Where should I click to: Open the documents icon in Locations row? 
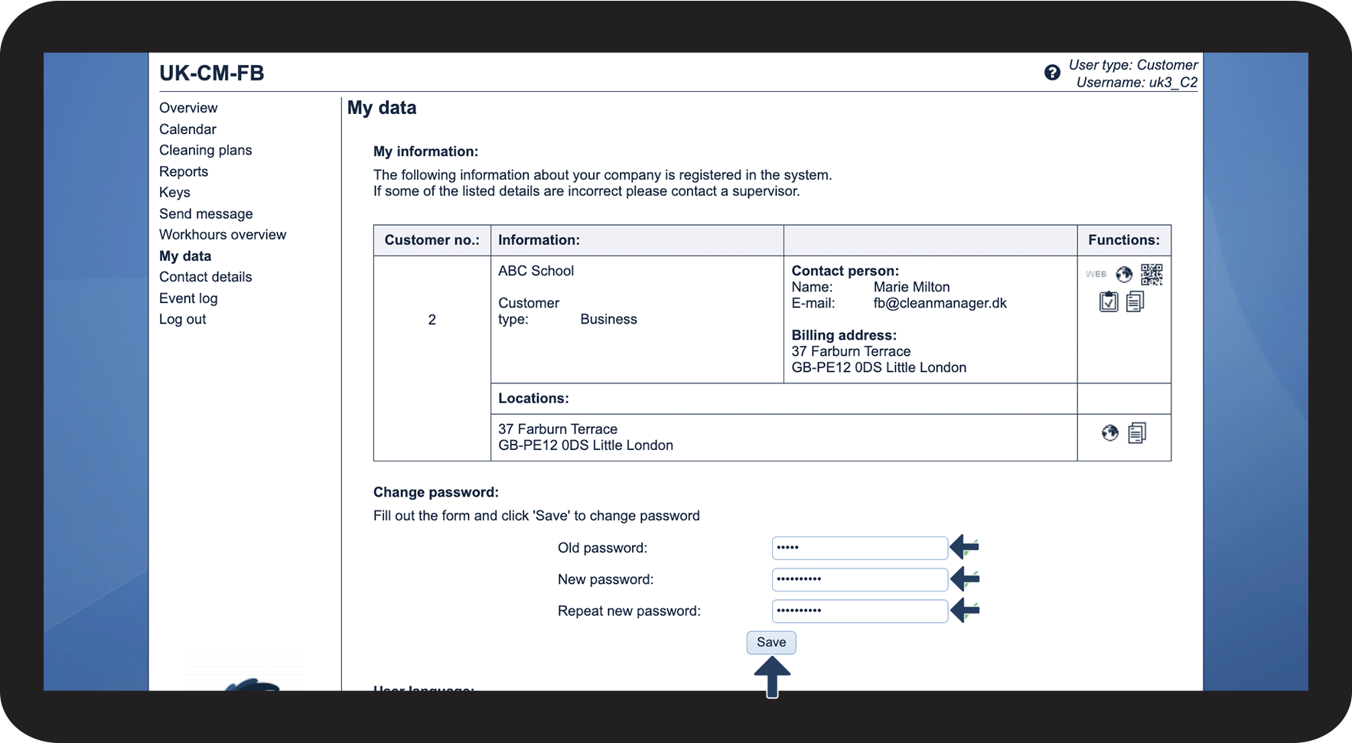click(x=1138, y=433)
